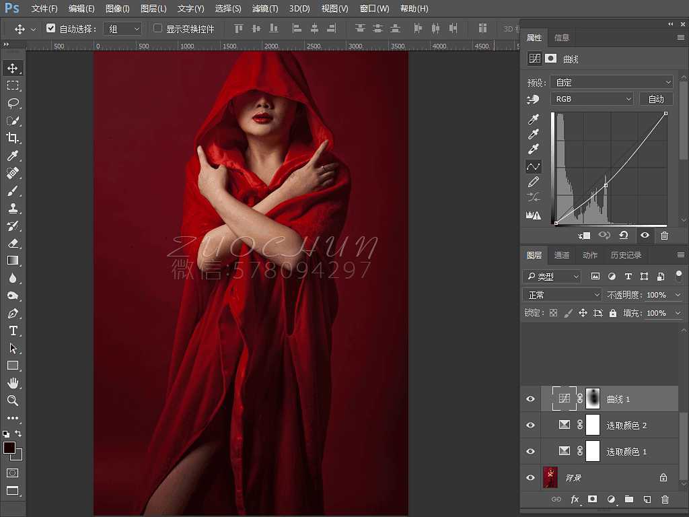Click the 自动 button in Curves panel
This screenshot has height=517, width=689.
[656, 98]
